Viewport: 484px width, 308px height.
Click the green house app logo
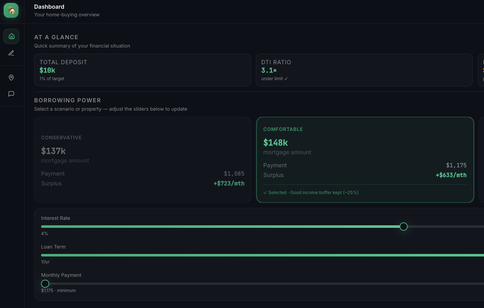click(x=11, y=11)
